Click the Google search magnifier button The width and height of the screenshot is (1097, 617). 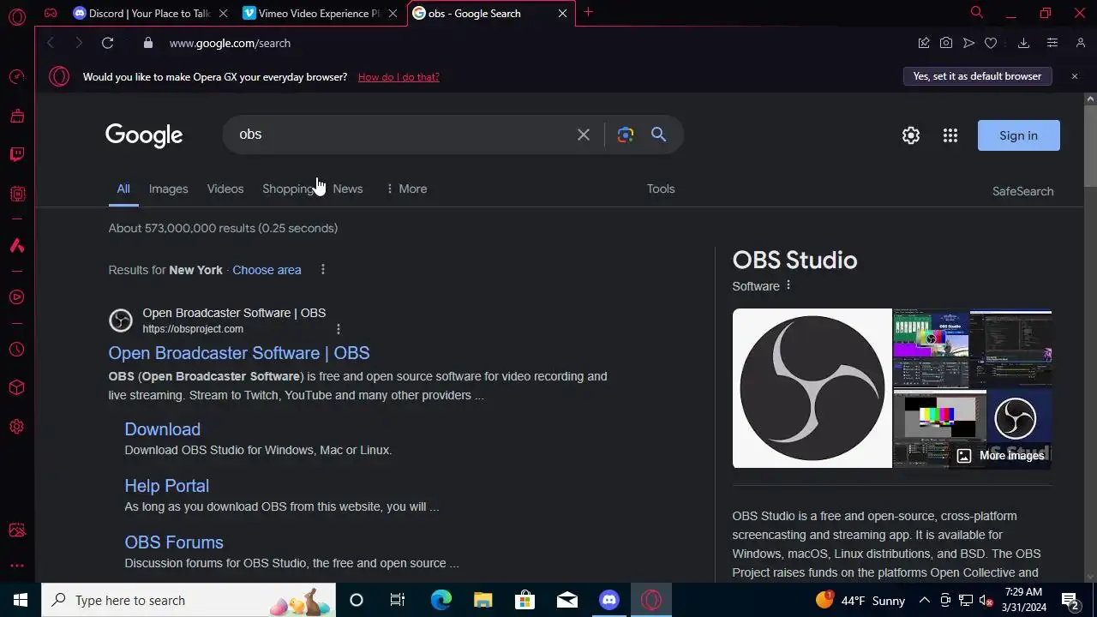pos(658,135)
